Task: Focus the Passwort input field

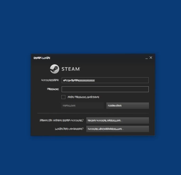Action: [105, 89]
